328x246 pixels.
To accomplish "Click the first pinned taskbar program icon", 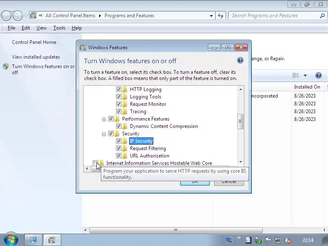I will 33,240.
